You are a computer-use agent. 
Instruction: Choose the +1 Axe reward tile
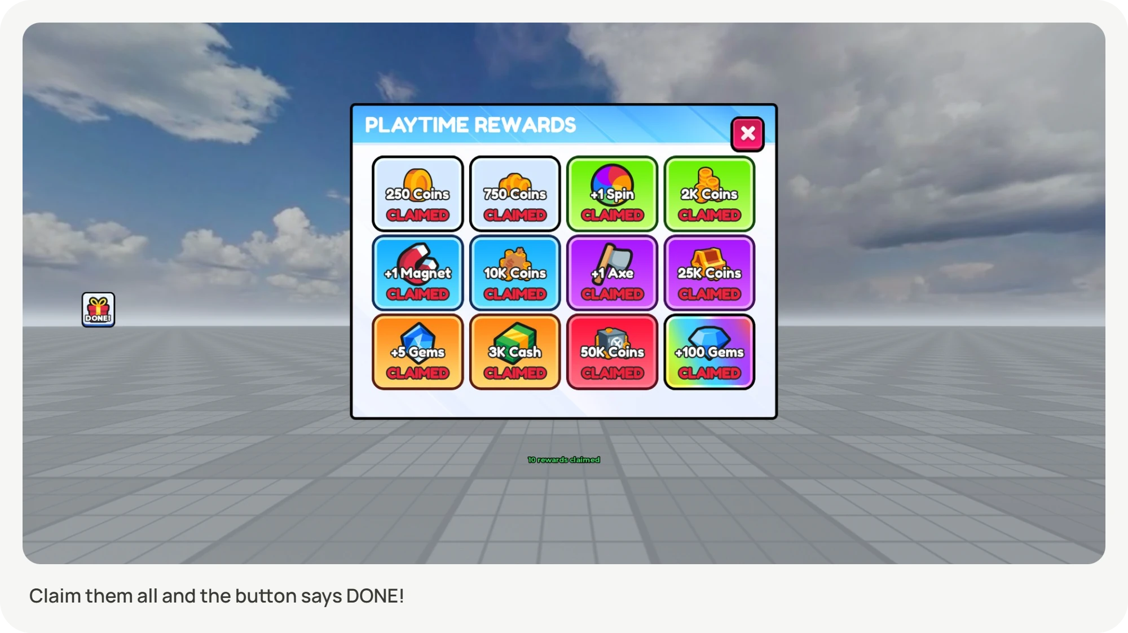[x=612, y=273]
